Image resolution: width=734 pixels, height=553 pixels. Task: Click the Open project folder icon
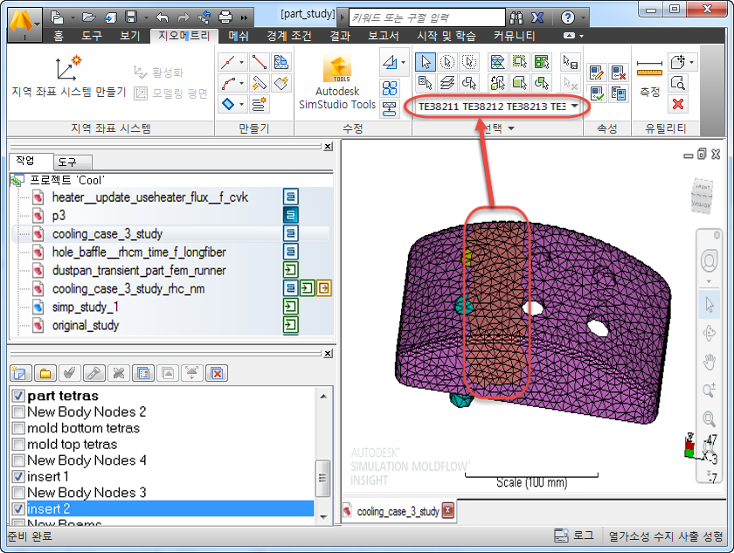[x=88, y=17]
